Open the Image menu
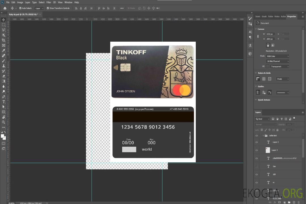 [20, 2]
